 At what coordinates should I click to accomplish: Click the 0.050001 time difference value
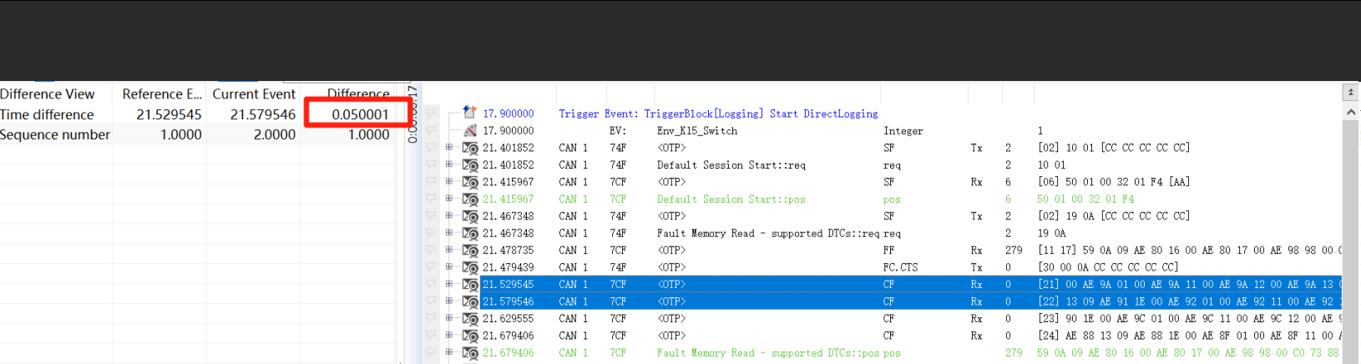pyautogui.click(x=360, y=114)
